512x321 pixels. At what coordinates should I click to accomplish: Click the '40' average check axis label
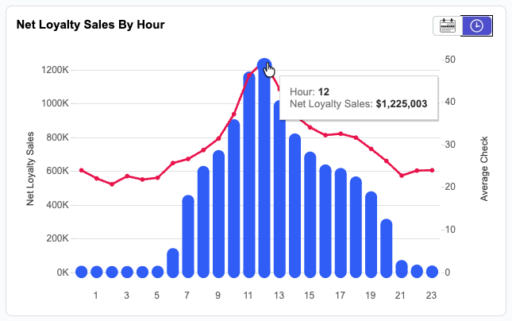[x=450, y=102]
